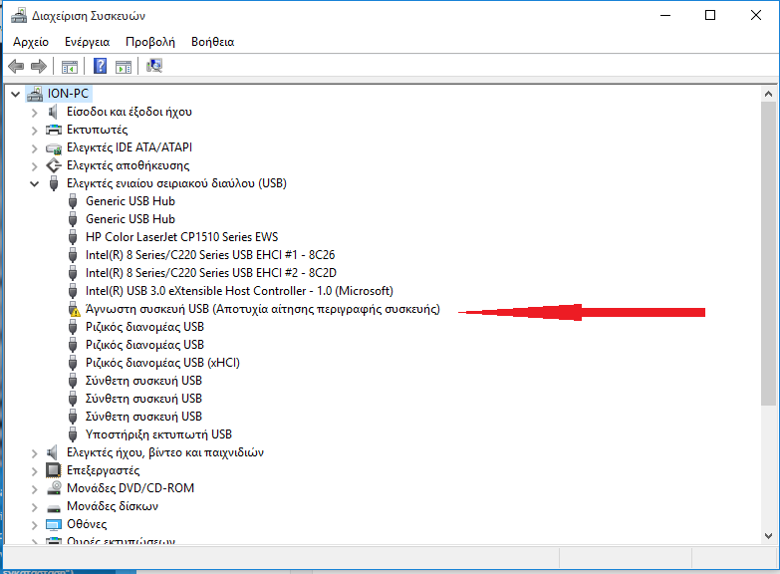Click the ION-PC computer icon

(35, 93)
